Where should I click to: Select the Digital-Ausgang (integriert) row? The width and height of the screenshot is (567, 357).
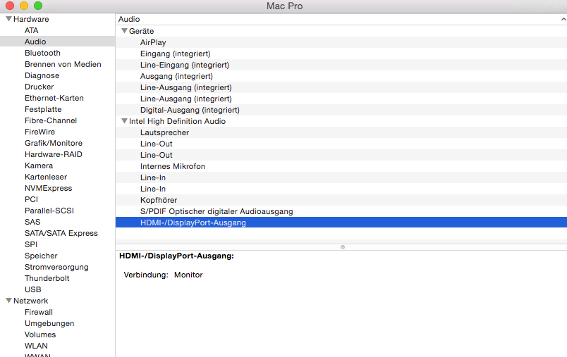click(x=341, y=110)
